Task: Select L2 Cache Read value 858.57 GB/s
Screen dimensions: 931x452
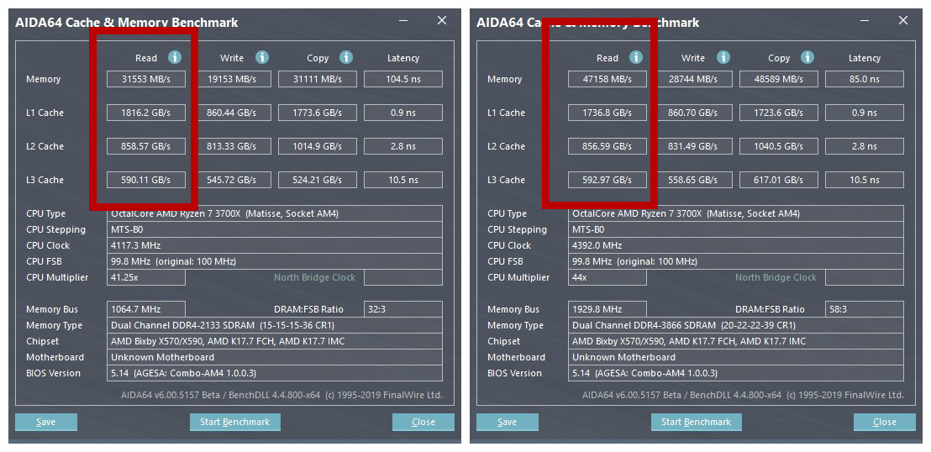Action: [x=146, y=146]
